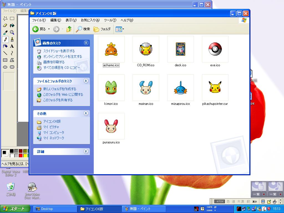The width and height of the screenshot is (284, 213).
Task: Select the kimori.ico thumbnail
Action: point(111,88)
